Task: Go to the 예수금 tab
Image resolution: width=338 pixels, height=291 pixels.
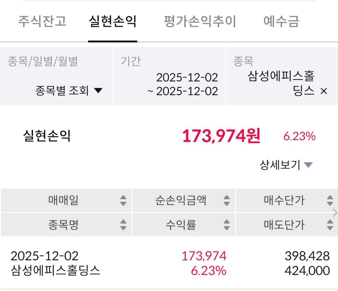Action: click(x=281, y=22)
